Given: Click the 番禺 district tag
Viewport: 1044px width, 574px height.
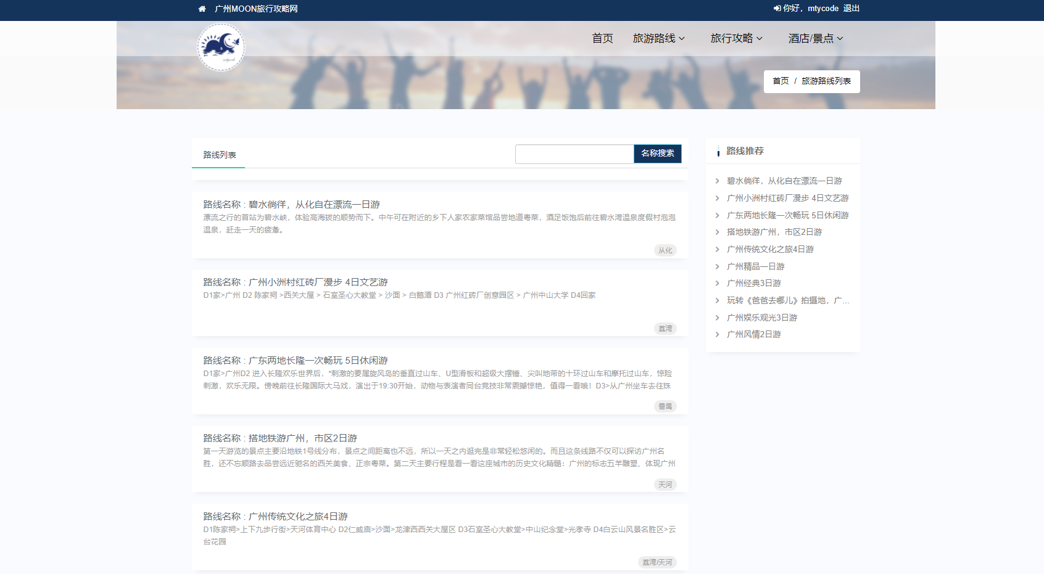Looking at the screenshot, I should (665, 406).
